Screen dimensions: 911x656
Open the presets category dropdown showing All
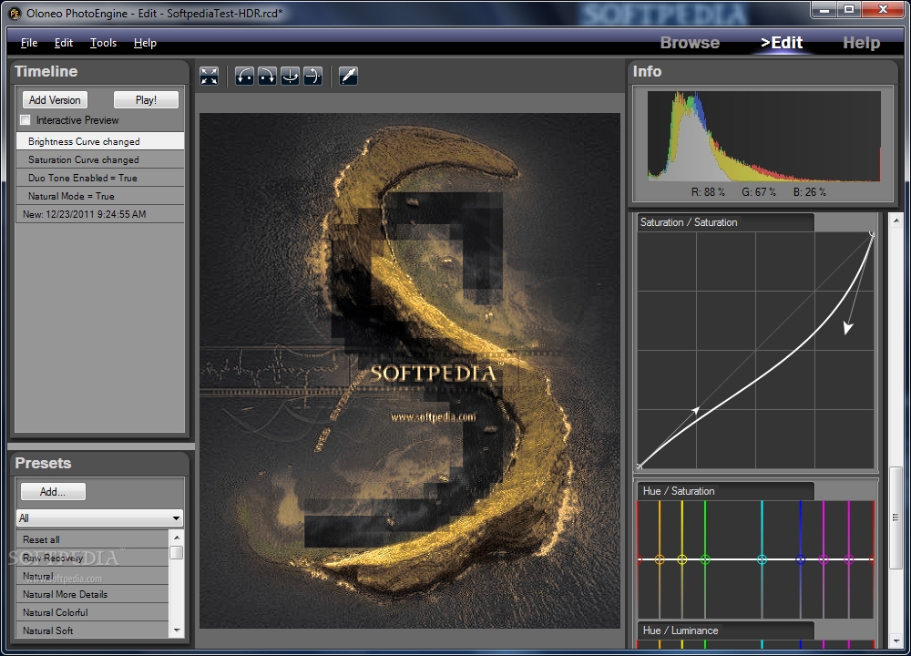click(100, 518)
